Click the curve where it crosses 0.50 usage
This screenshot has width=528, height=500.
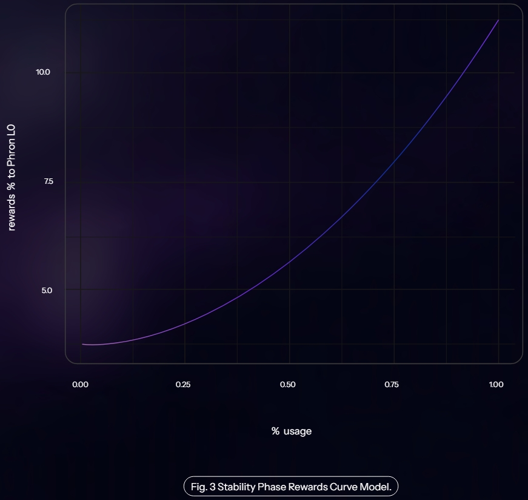click(x=290, y=261)
